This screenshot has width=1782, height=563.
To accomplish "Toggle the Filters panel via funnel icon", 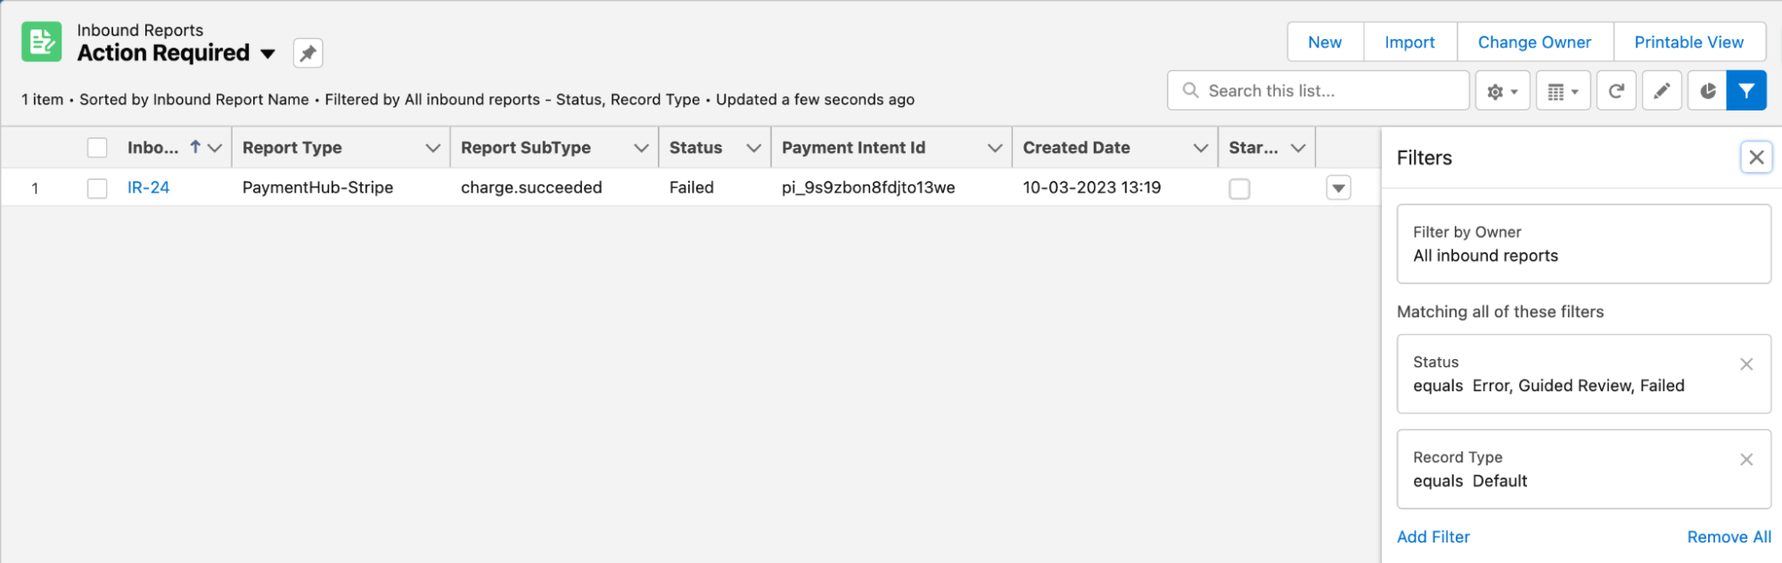I will 1746,90.
